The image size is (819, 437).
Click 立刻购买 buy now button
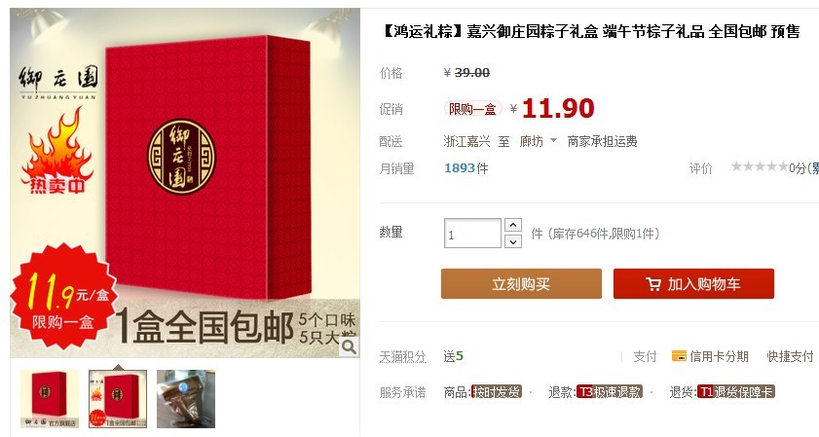pos(521,284)
